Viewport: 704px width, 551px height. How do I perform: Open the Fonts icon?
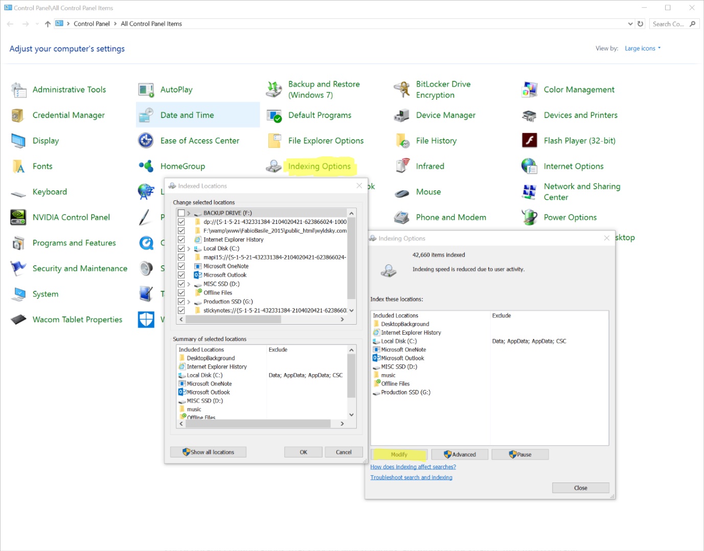19,167
